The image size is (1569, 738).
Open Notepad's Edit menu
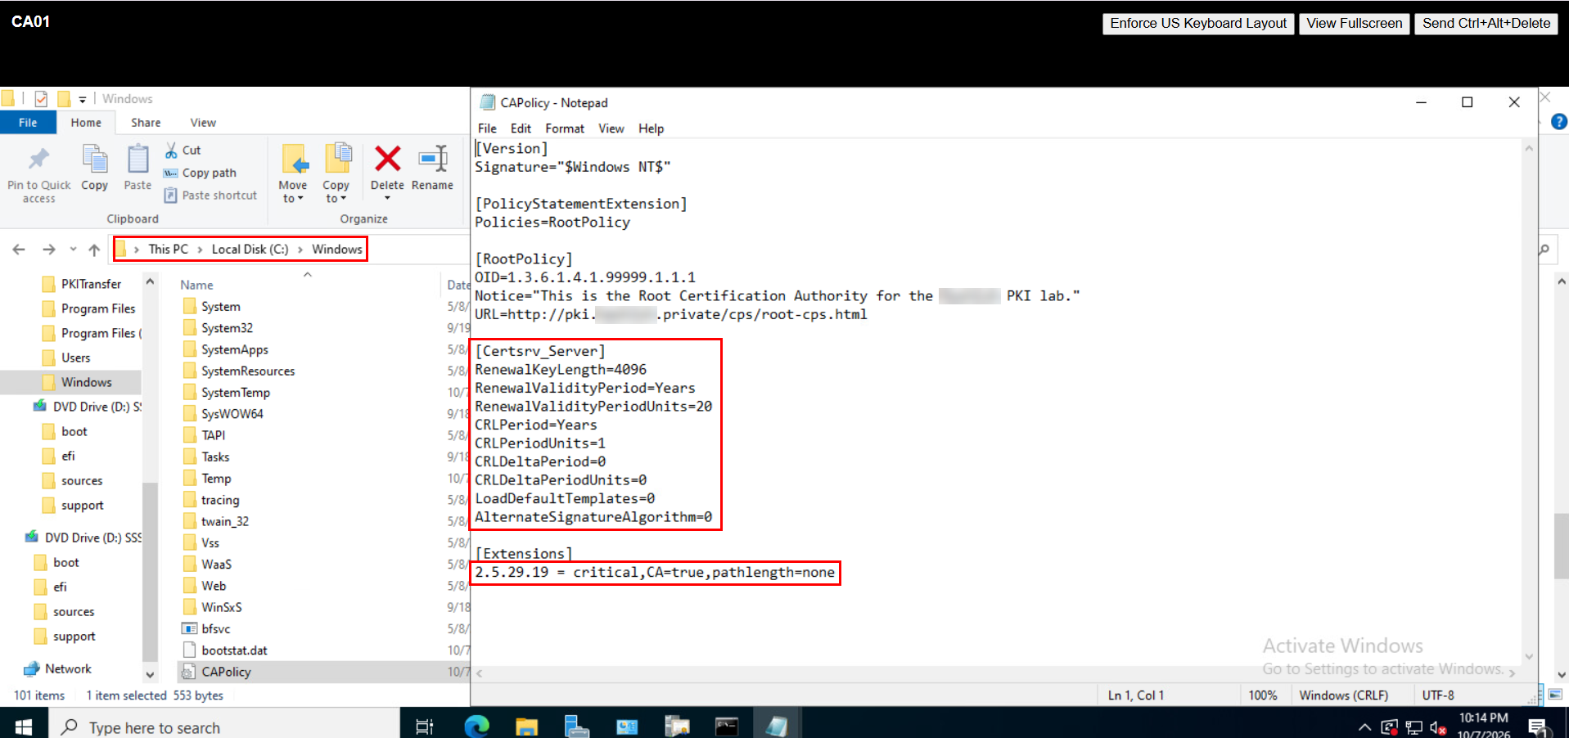pyautogui.click(x=521, y=128)
